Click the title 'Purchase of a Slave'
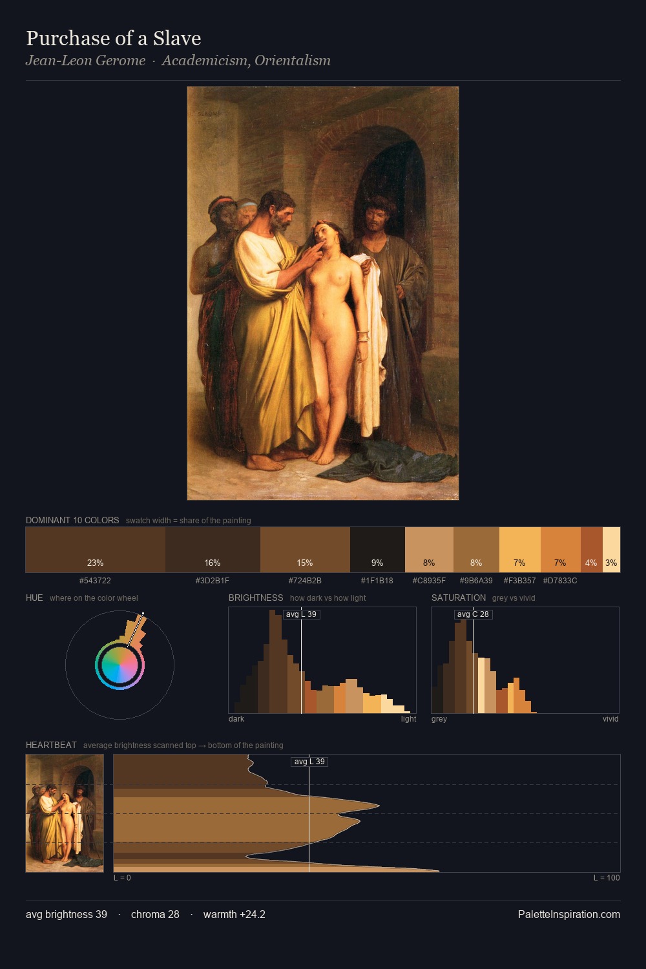 [114, 38]
